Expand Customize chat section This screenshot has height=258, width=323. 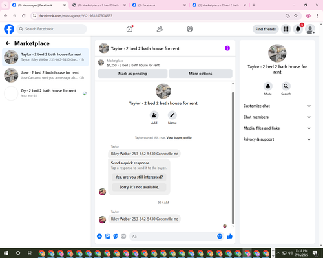(277, 106)
